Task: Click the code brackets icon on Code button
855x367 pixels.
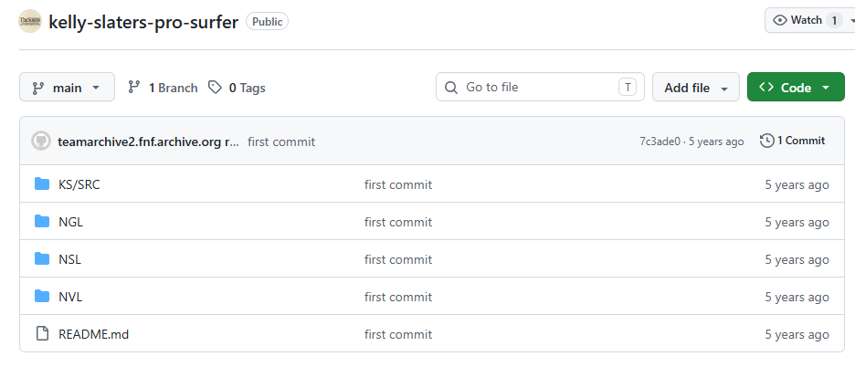Action: (x=766, y=88)
